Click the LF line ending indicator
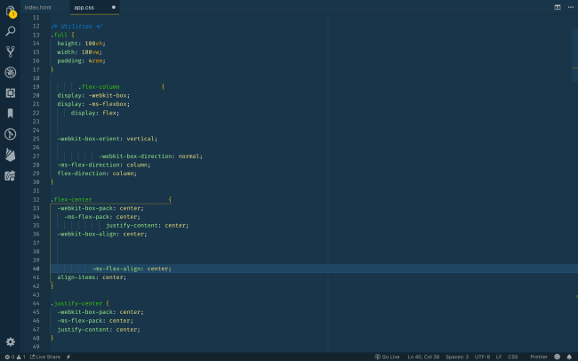The image size is (578, 361). (499, 357)
